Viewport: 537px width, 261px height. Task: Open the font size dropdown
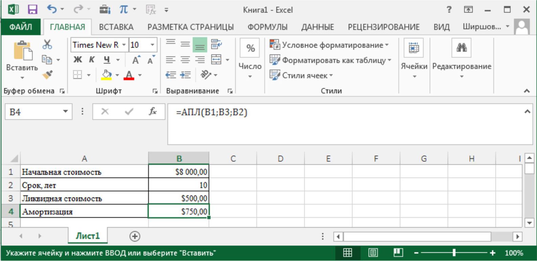(x=152, y=45)
